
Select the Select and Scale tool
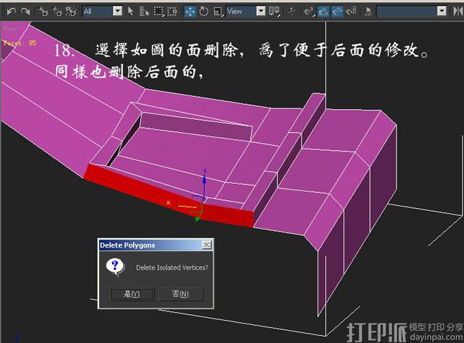click(217, 11)
